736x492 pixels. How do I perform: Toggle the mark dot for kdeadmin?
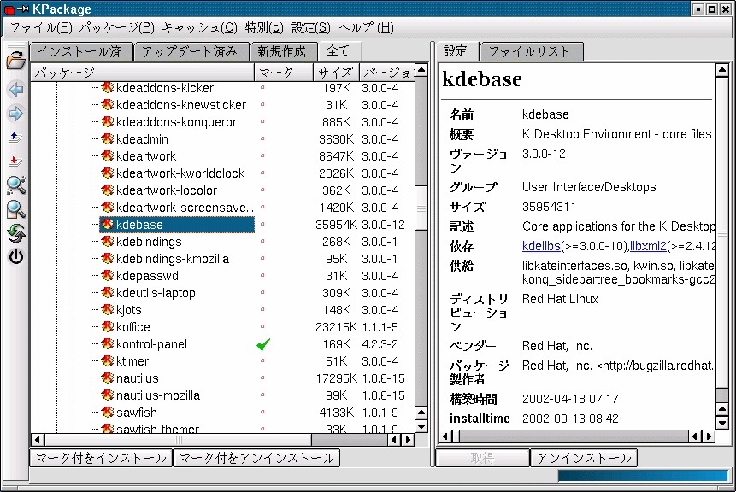262,139
